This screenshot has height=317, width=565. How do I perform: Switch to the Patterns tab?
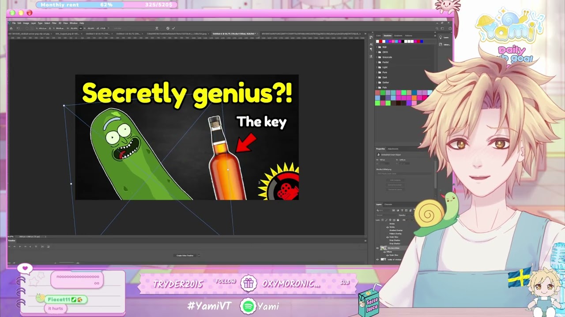click(x=409, y=36)
